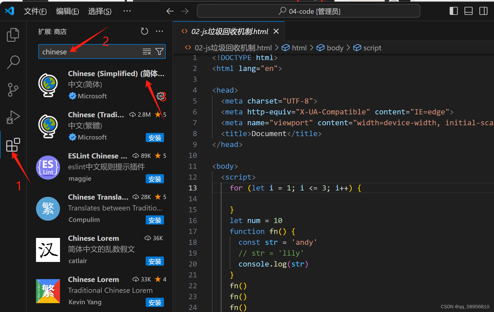Click the 扩展: 商店 panel title
This screenshot has height=312, width=494.
point(52,31)
